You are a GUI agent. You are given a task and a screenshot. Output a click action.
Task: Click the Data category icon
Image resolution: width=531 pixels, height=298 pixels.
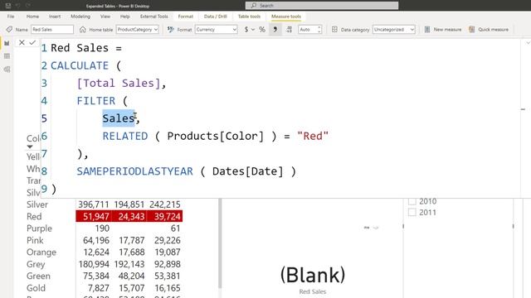(x=334, y=30)
